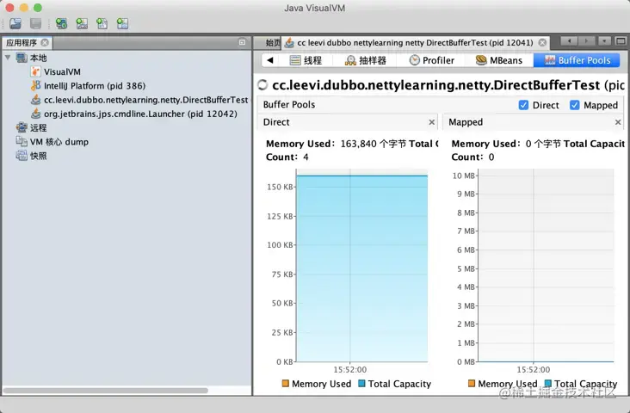The height and width of the screenshot is (413, 630).
Task: Select VisualVM in the applications tree
Action: (62, 72)
